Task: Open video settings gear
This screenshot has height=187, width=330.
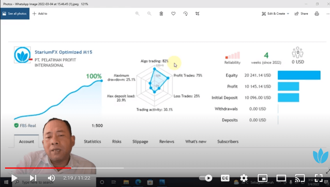Action: [x=244, y=178]
